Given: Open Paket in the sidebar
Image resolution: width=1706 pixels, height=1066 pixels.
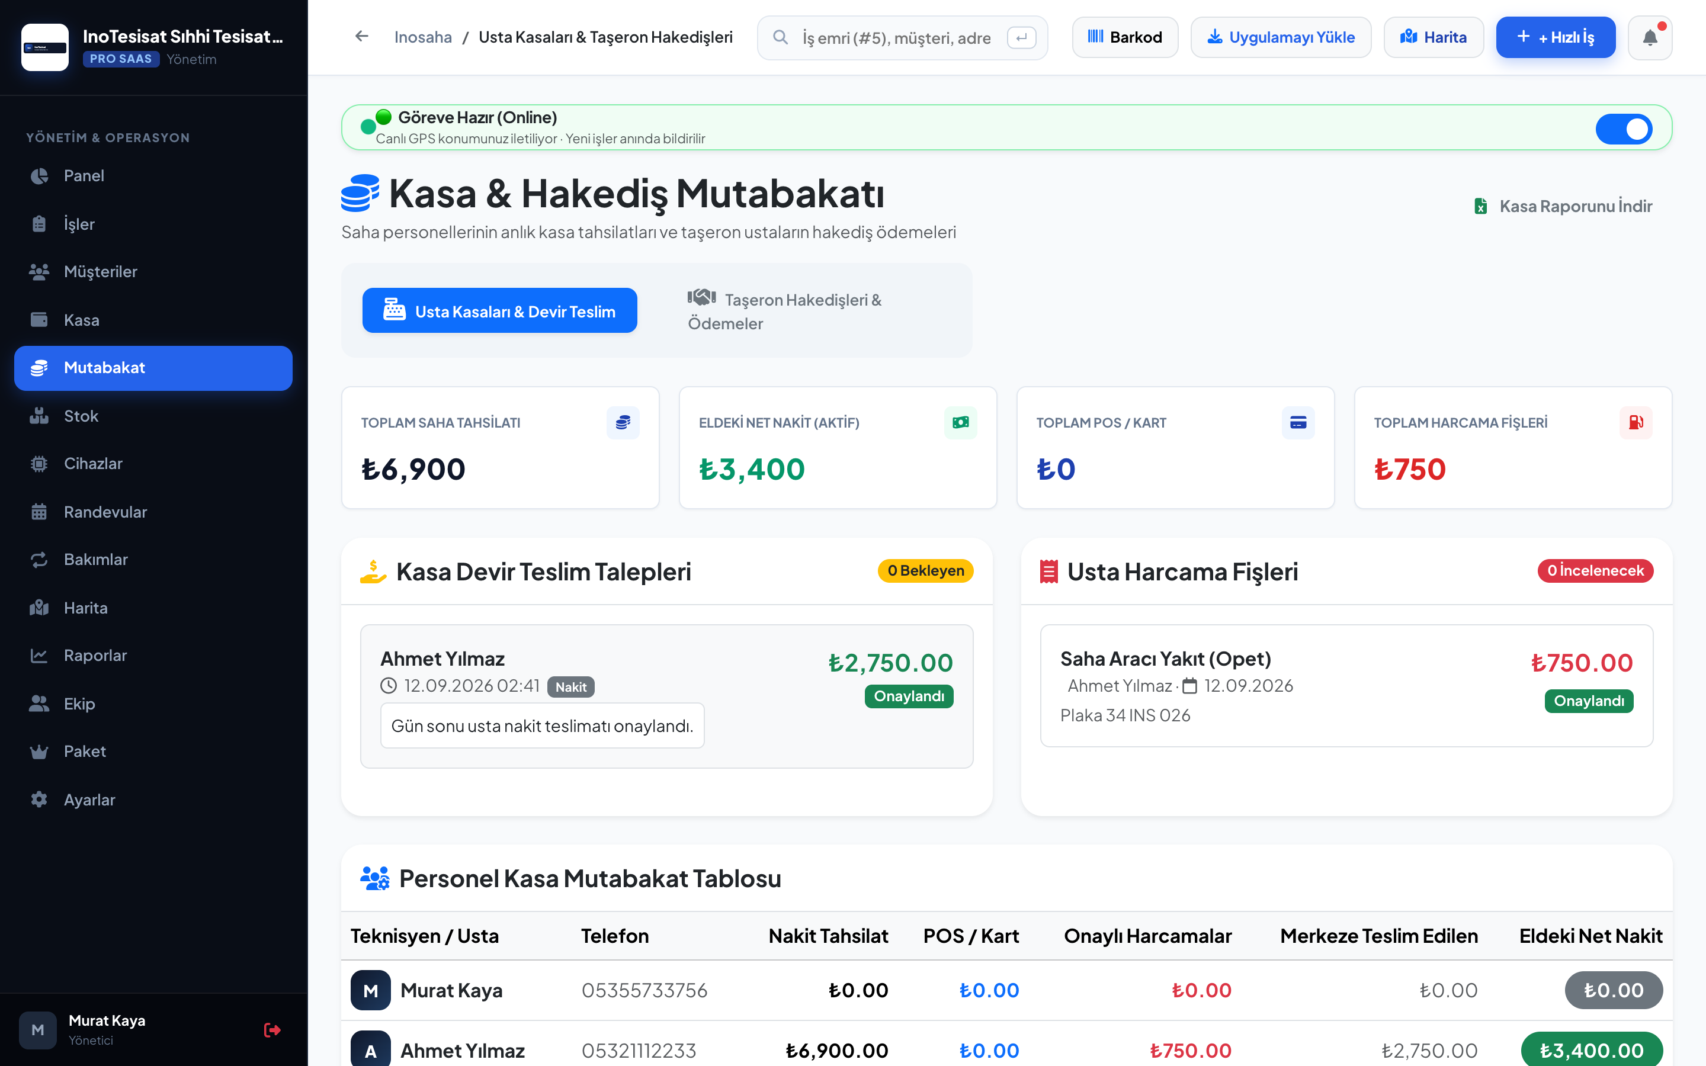Looking at the screenshot, I should (x=153, y=751).
